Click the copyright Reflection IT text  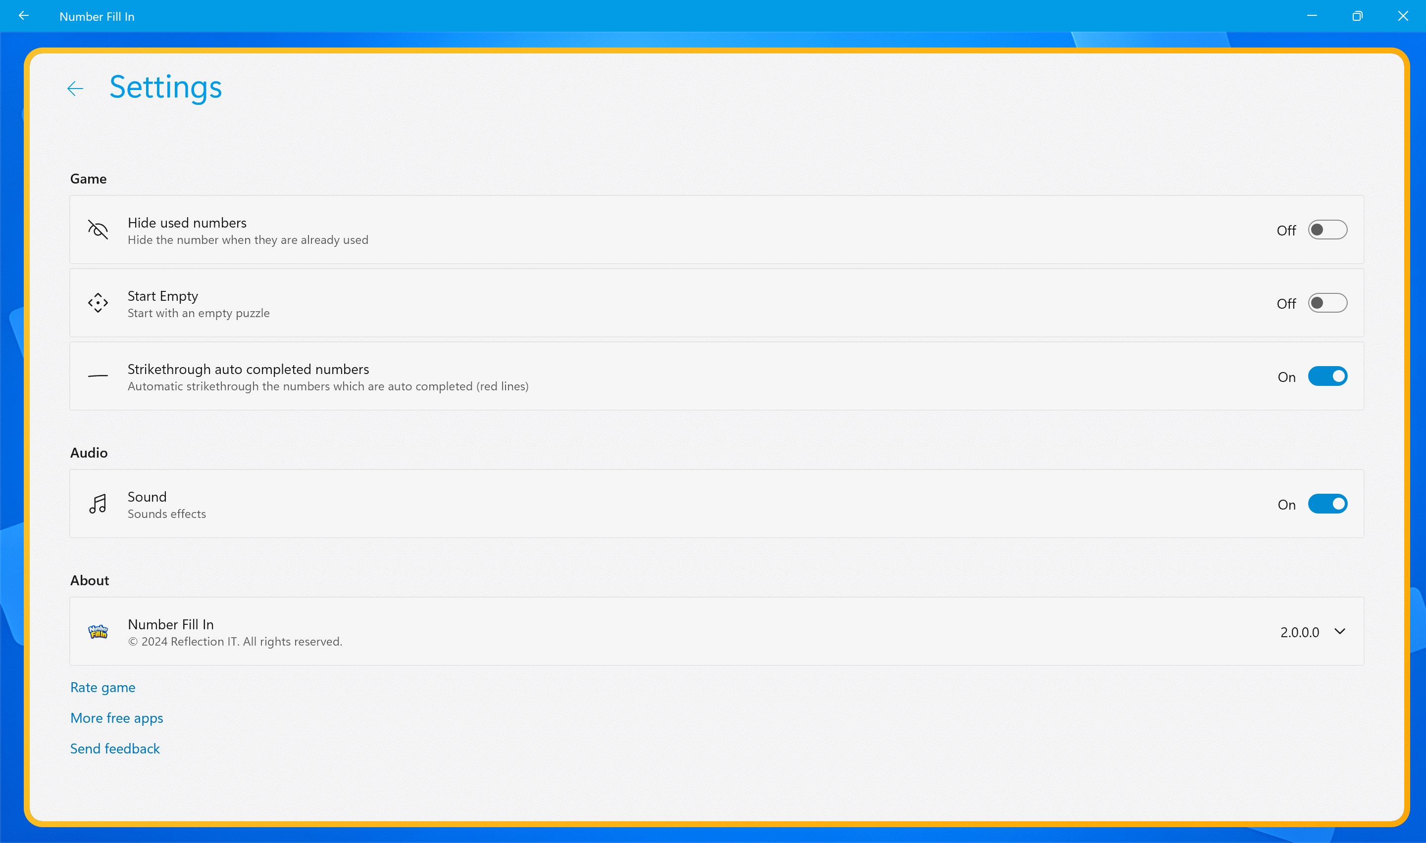coord(235,641)
